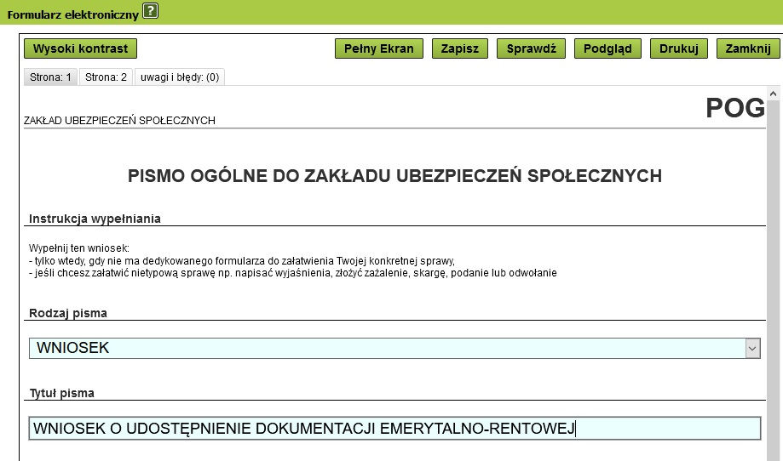The width and height of the screenshot is (783, 461).
Task: Open the Podgląd preview
Action: pyautogui.click(x=607, y=48)
